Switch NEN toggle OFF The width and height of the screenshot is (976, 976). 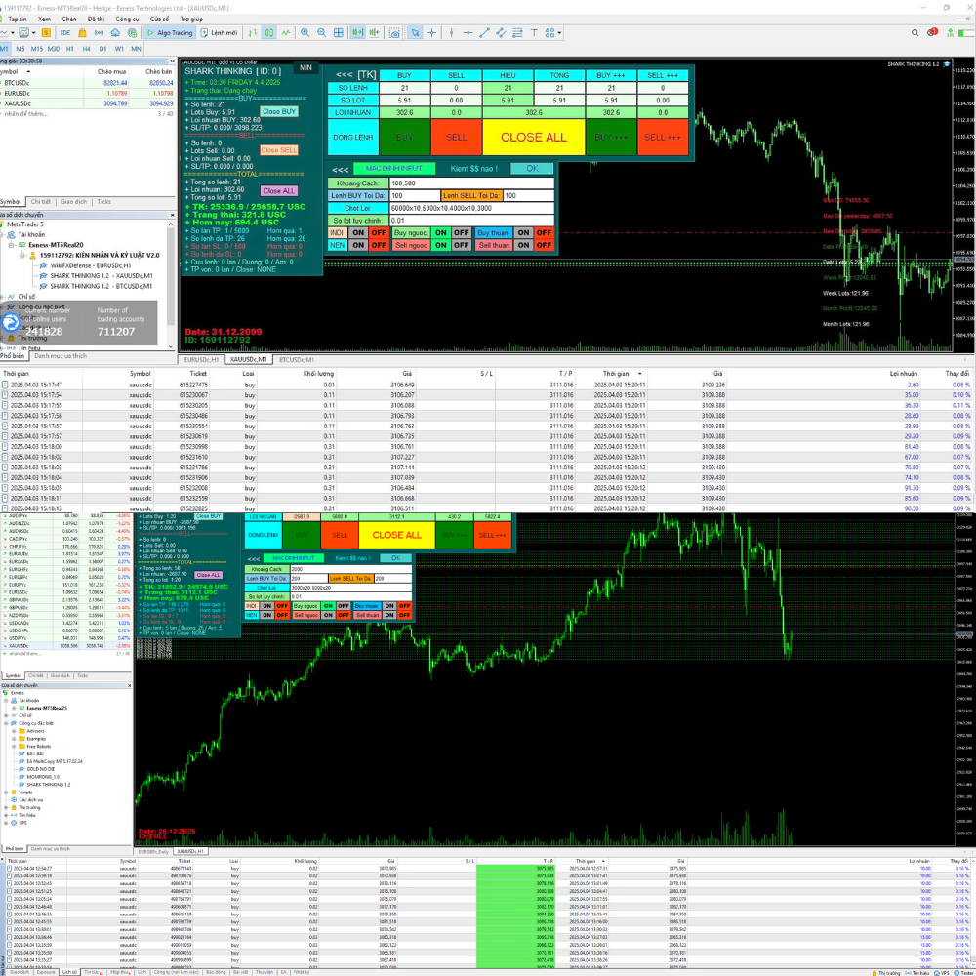pyautogui.click(x=377, y=245)
